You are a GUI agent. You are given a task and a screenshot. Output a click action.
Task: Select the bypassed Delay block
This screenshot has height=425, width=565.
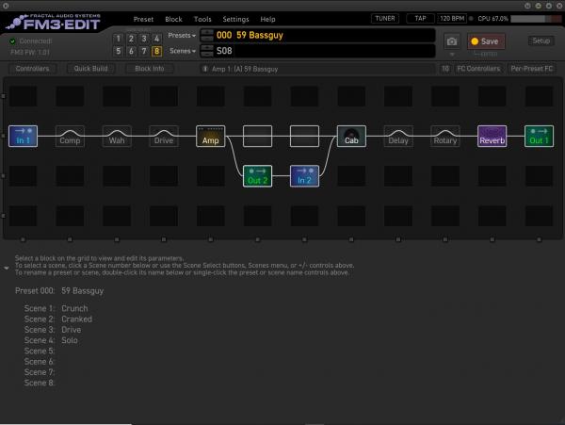coord(398,136)
